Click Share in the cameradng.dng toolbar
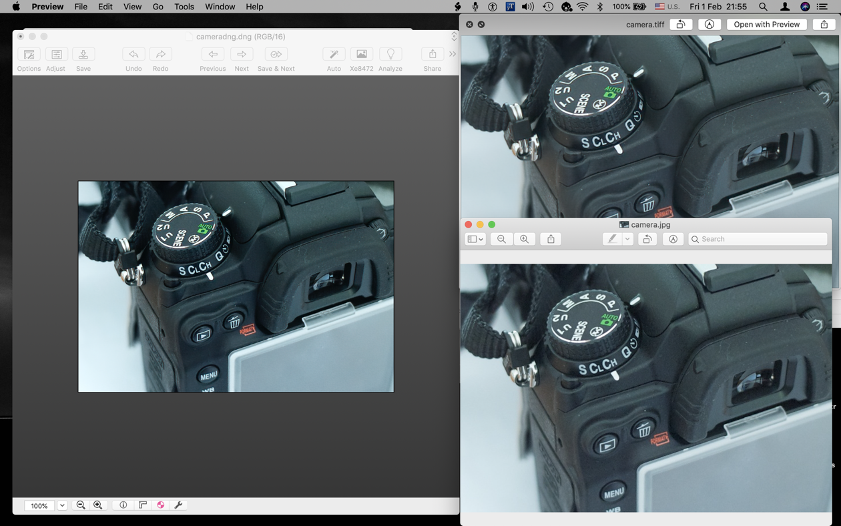The height and width of the screenshot is (526, 841). click(433, 54)
